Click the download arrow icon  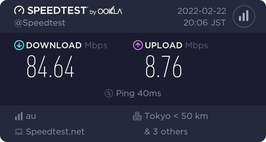tap(19, 45)
